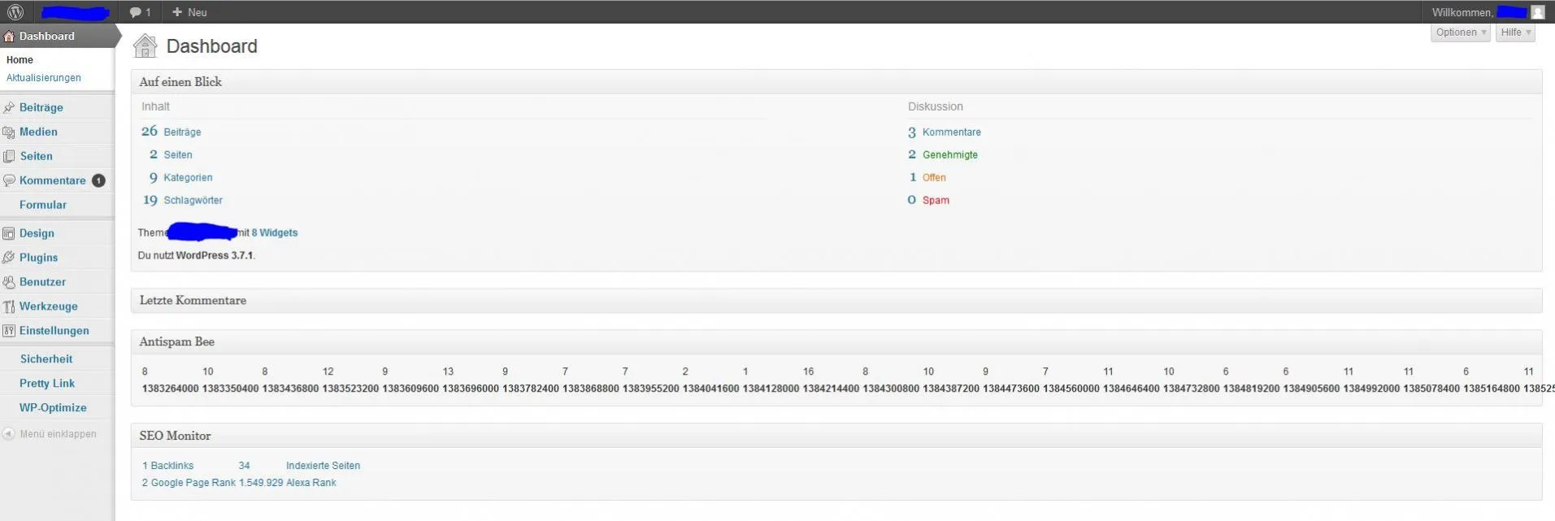1555x521 pixels.
Task: Expand the Hilfe dropdown
Action: pos(1516,33)
